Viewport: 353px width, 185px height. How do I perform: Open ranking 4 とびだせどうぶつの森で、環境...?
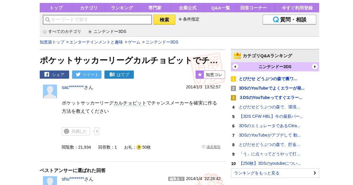[269, 107]
